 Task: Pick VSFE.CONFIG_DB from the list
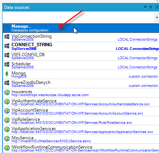pyautogui.click(x=81, y=56)
